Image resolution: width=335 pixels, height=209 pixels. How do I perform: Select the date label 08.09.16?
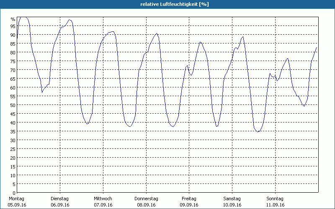(x=146, y=205)
